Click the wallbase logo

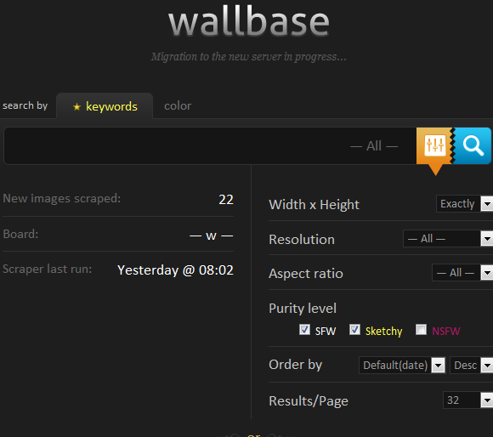click(x=249, y=22)
